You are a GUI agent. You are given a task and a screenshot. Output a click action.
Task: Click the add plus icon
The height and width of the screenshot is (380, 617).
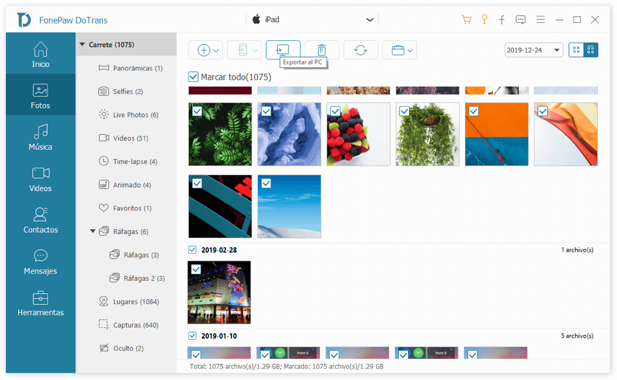coord(204,51)
